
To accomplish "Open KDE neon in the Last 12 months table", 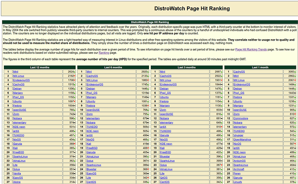I will [x=19, y=127].
